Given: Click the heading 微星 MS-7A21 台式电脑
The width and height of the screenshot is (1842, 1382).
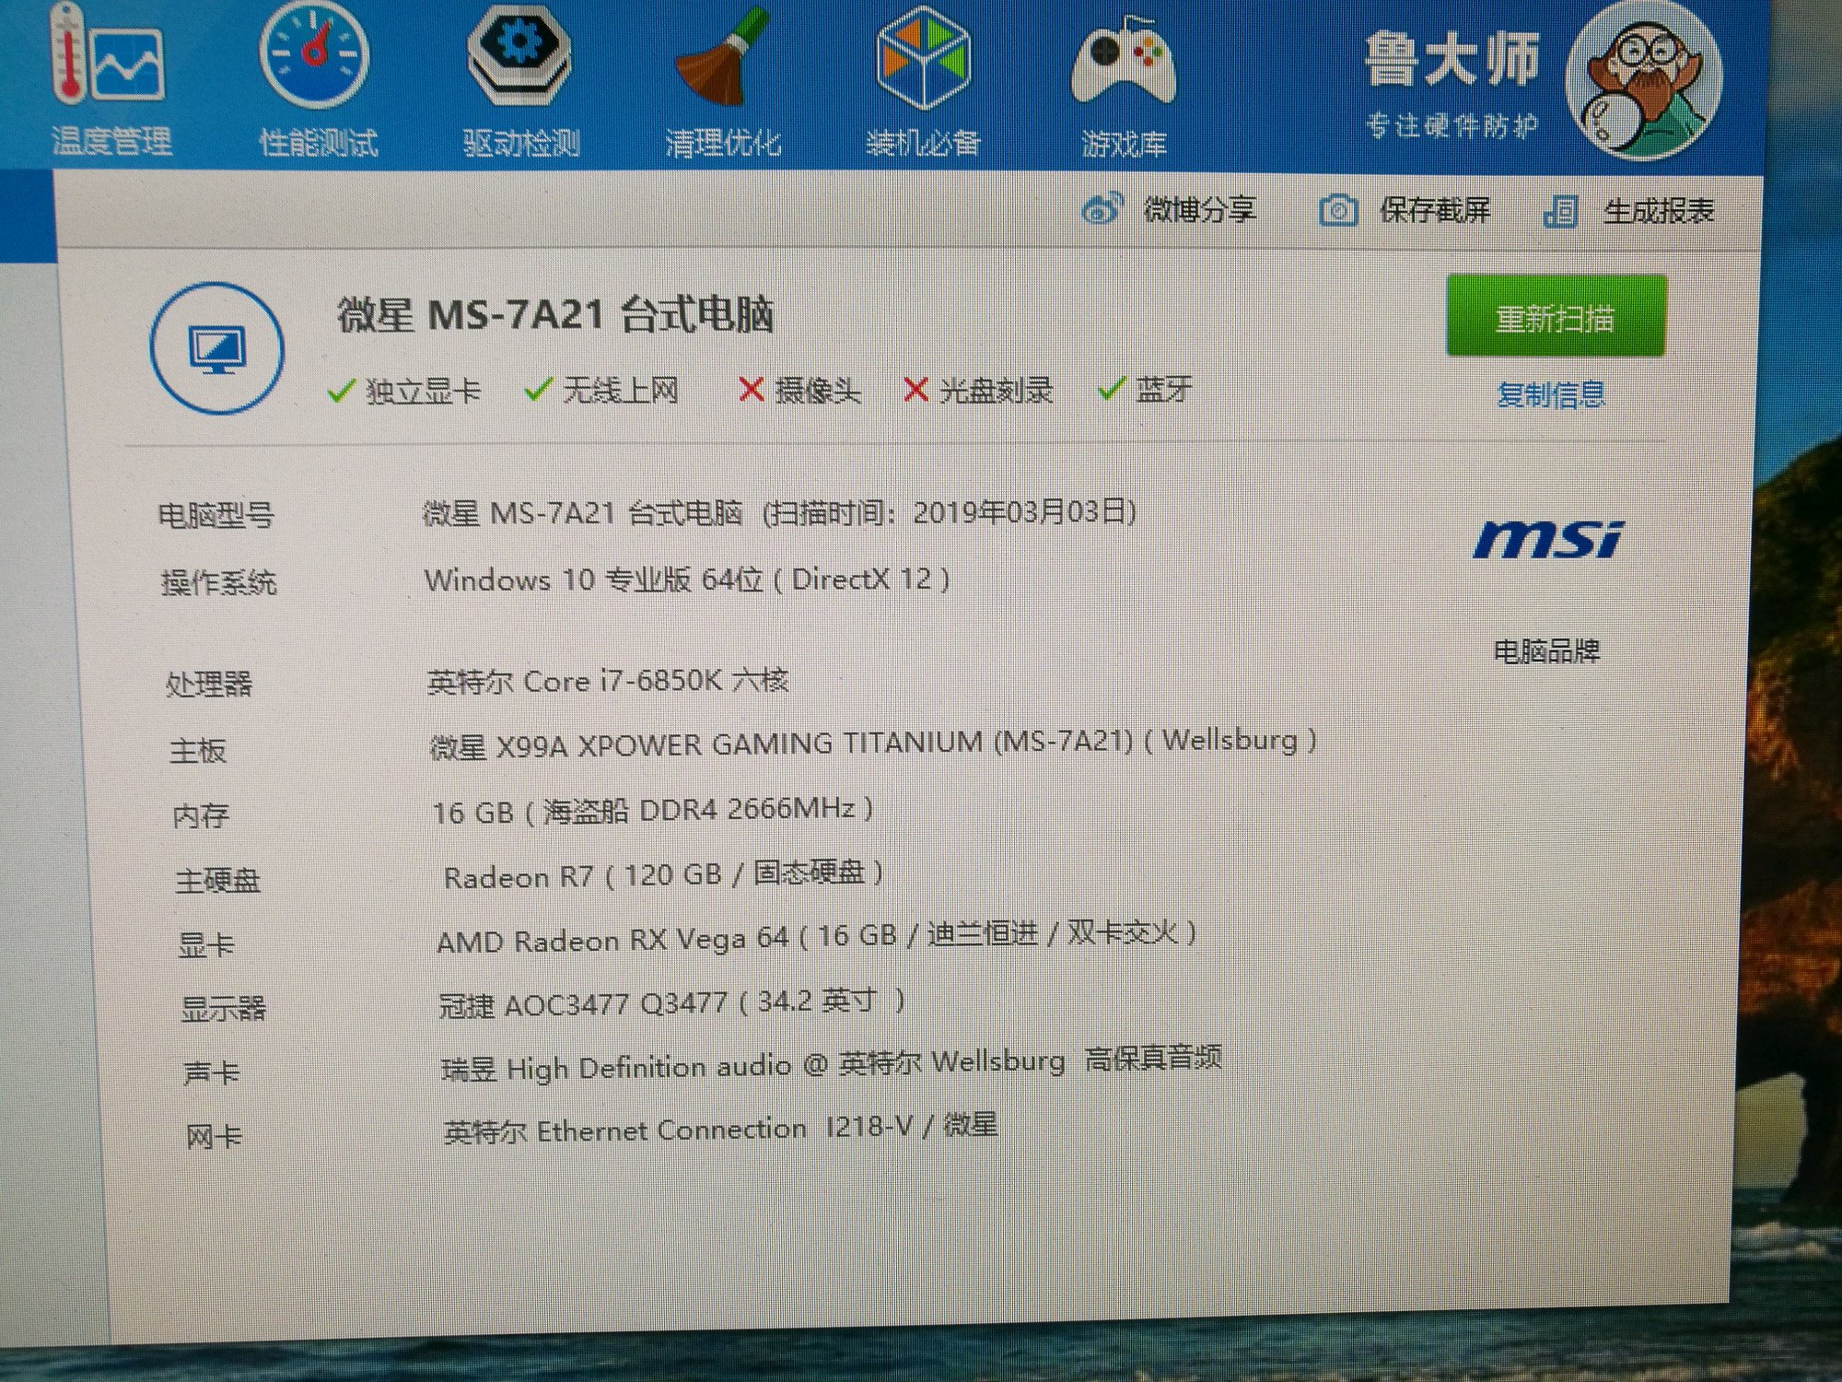Looking at the screenshot, I should pos(555,315).
